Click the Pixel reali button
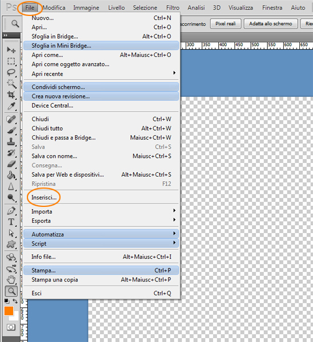 226,23
